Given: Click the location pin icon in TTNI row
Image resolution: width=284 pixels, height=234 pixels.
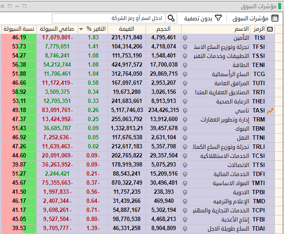Looking at the screenshot, I should coord(185,138).
